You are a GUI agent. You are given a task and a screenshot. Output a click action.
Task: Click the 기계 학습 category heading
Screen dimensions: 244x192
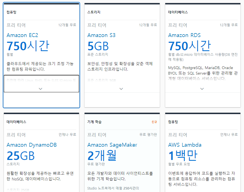pyautogui.click(x=94, y=122)
